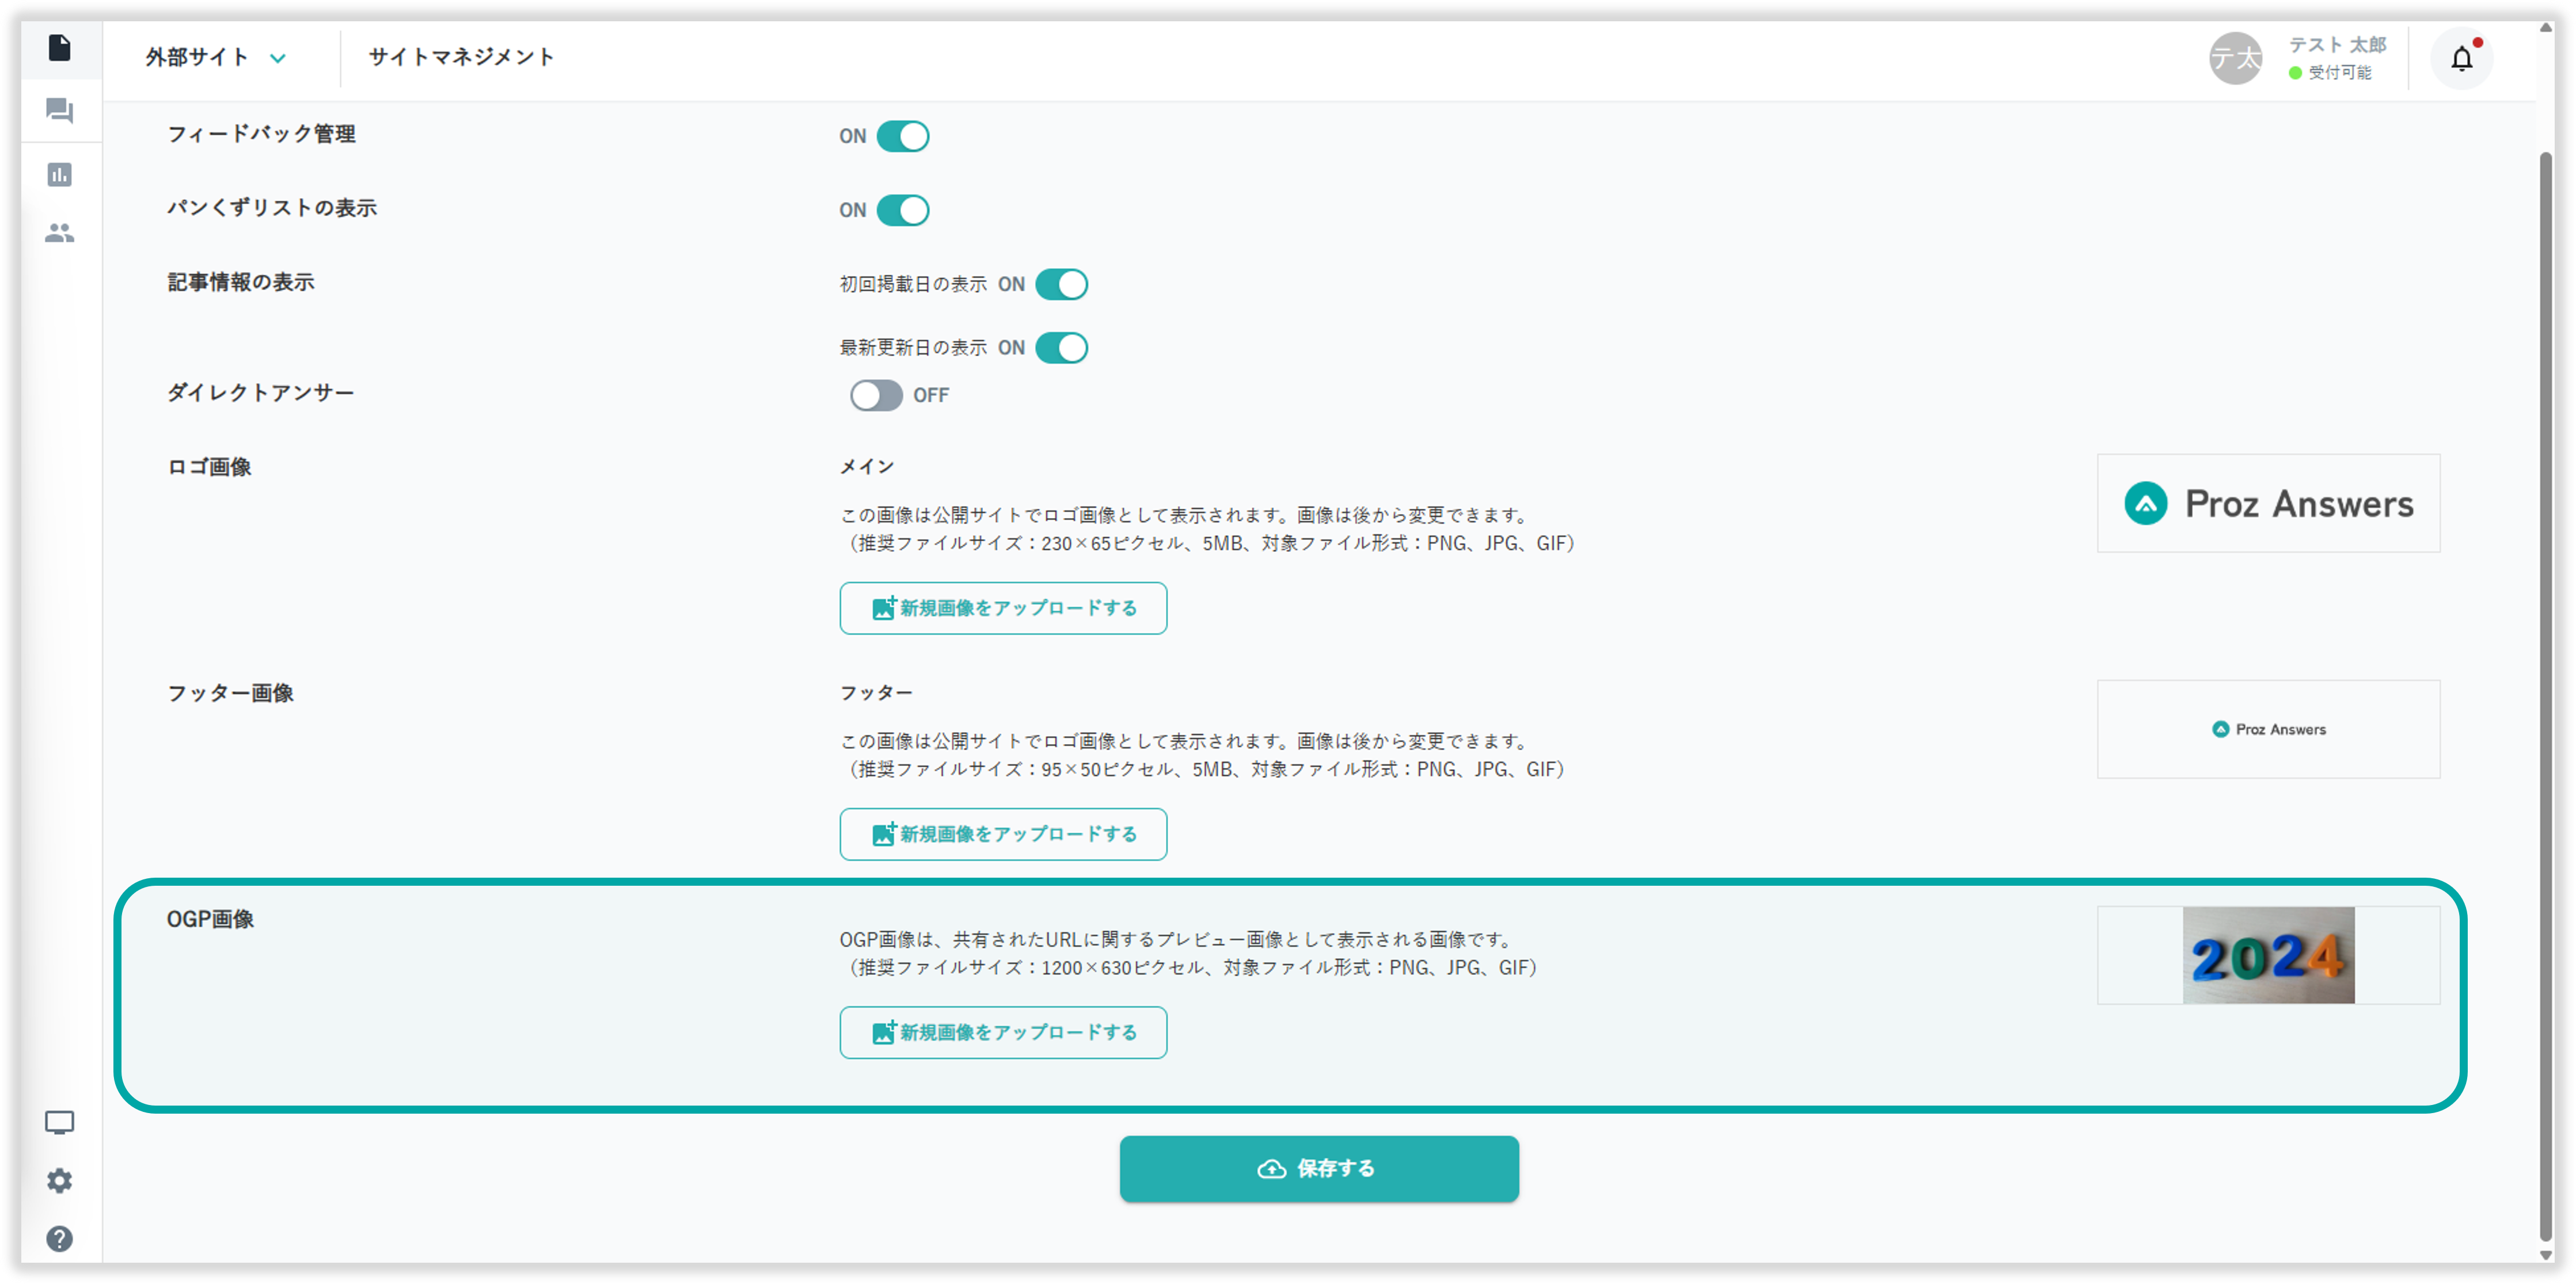2576x1284 pixels.
Task: Click the 2024 OGP image thumbnail
Action: click(x=2268, y=955)
